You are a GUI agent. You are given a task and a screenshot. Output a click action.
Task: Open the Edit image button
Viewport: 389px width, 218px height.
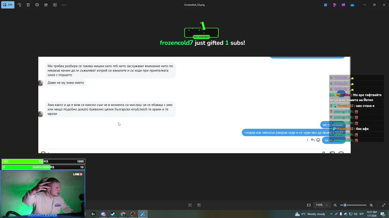[8, 5]
